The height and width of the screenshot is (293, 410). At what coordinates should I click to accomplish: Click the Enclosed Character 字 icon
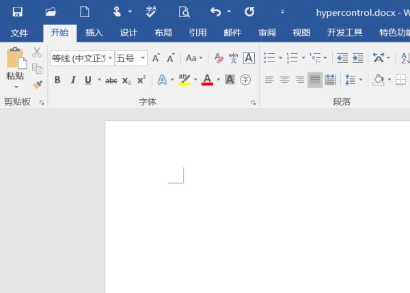245,80
